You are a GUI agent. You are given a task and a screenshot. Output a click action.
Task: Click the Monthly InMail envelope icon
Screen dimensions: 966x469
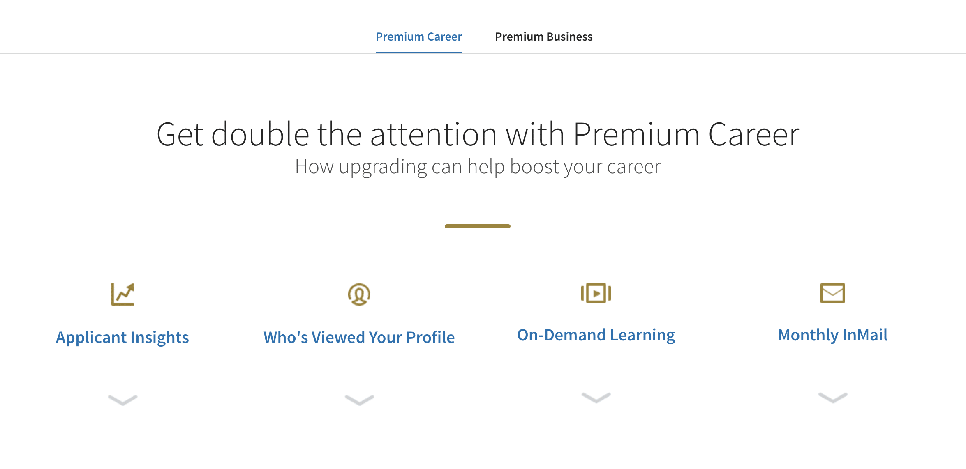tap(832, 293)
